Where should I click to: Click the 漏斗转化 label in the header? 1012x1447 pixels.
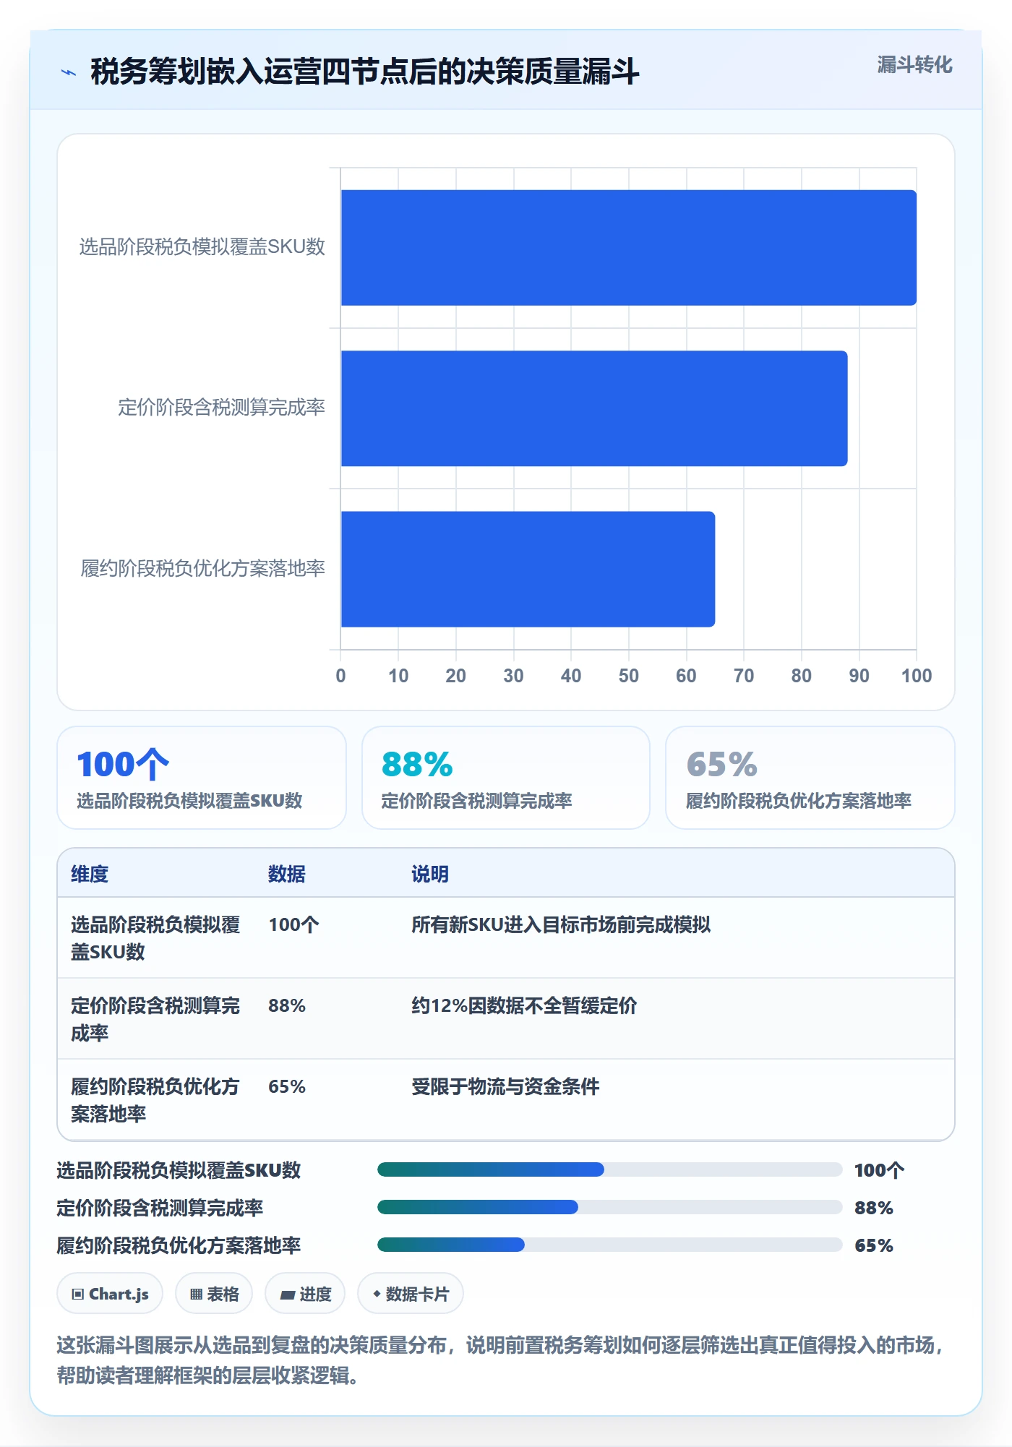(x=914, y=65)
